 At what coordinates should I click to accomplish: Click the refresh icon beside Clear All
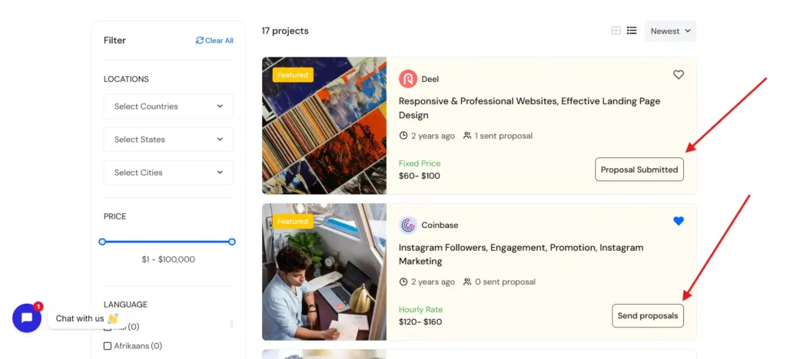tap(200, 41)
